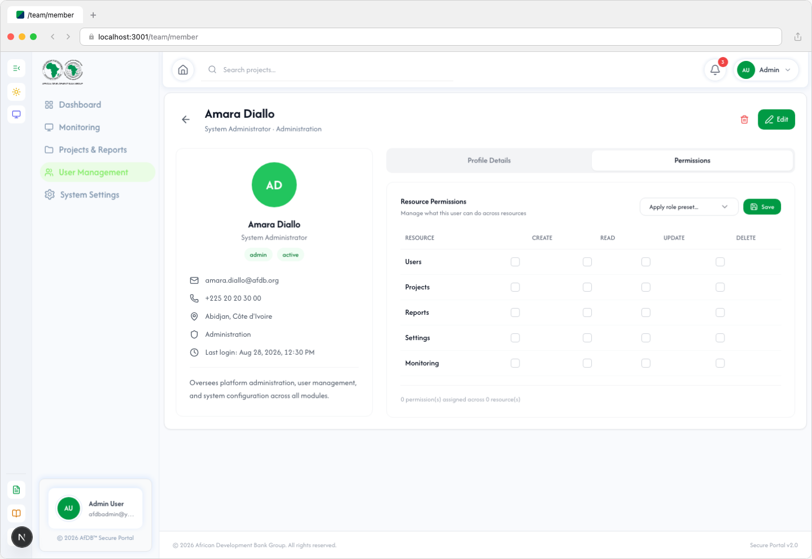This screenshot has height=559, width=812.
Task: Click the AFDB logo in the sidebar
Action: click(63, 72)
